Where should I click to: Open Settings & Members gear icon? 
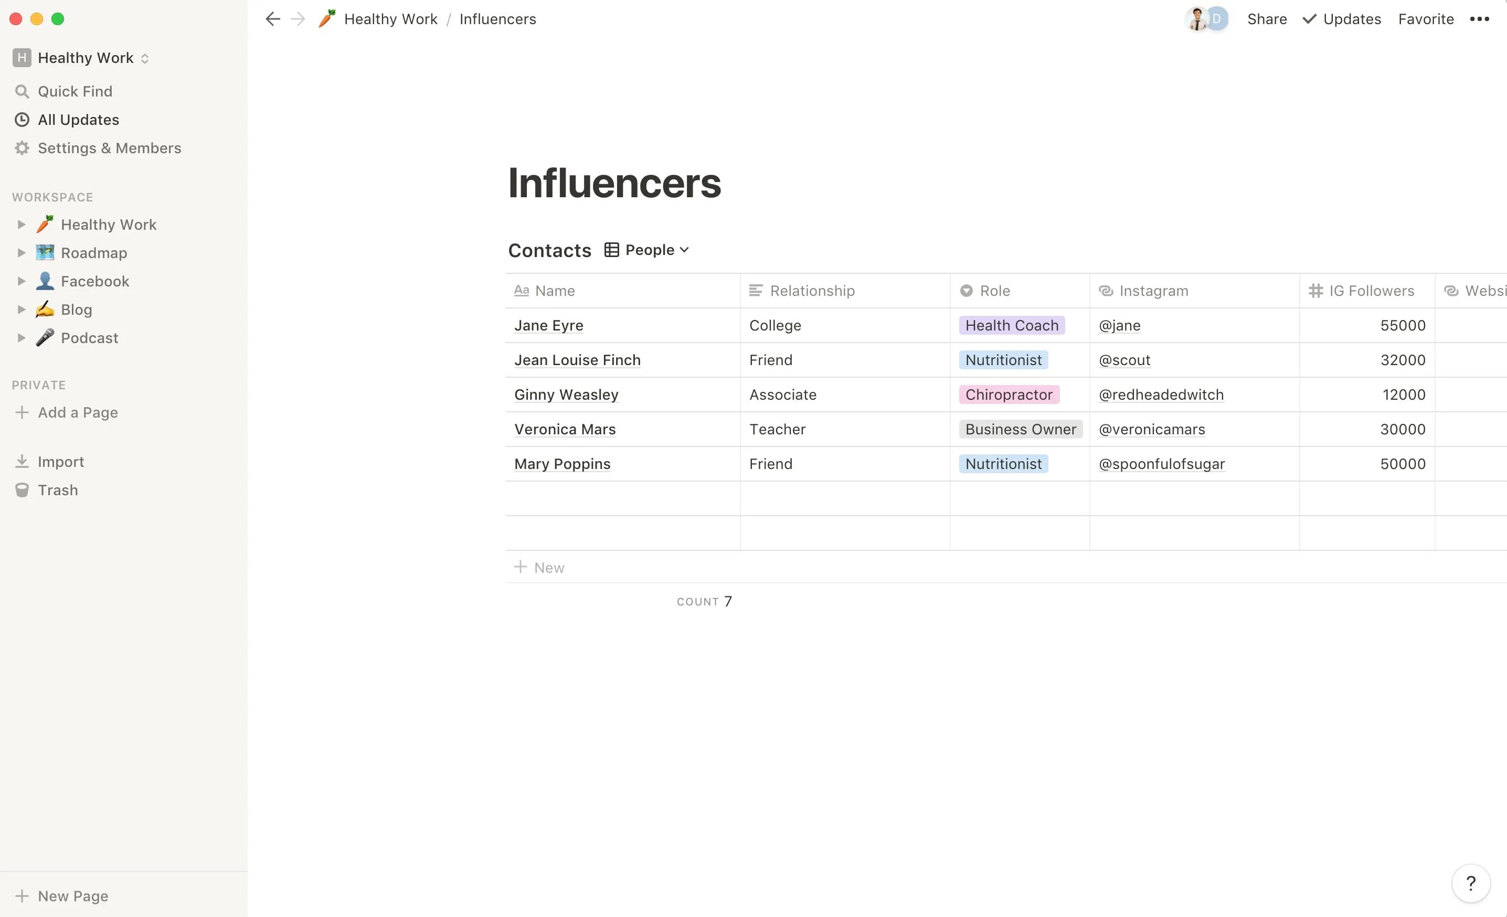22,148
